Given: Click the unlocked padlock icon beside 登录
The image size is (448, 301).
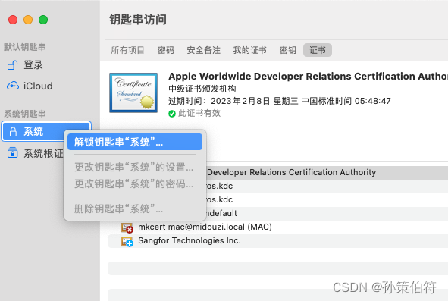Looking at the screenshot, I should 12,65.
